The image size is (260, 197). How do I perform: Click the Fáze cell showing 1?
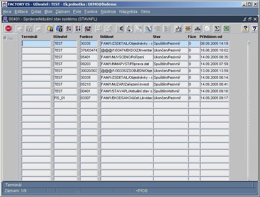194,91
